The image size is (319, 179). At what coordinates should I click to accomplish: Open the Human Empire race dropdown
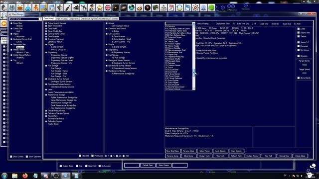point(40,19)
